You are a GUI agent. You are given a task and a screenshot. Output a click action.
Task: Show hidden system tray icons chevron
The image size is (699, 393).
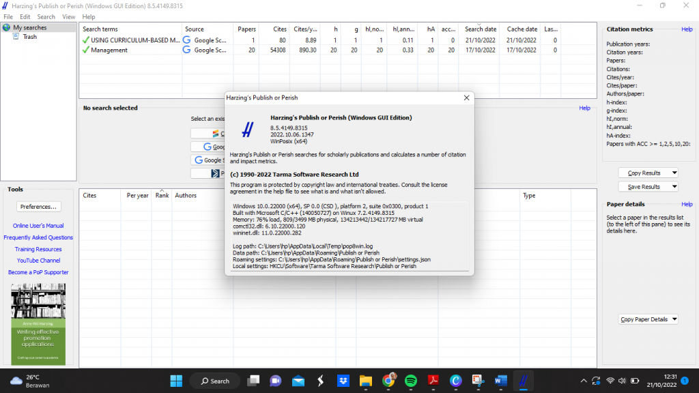(x=584, y=381)
